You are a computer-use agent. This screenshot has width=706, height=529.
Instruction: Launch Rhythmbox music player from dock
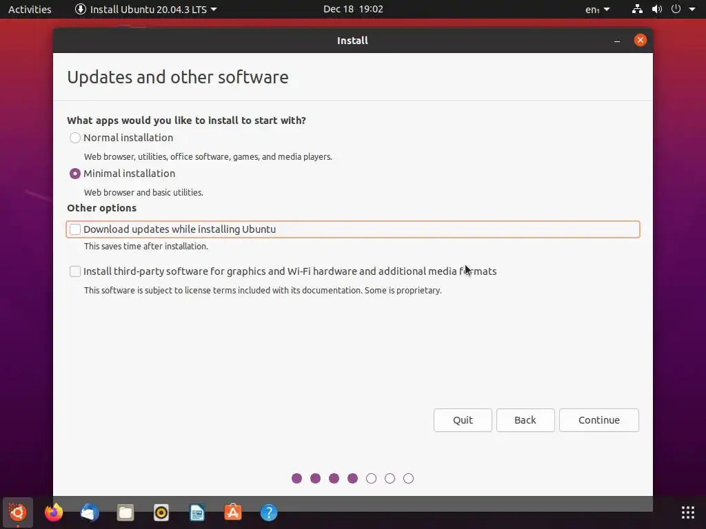tap(161, 512)
